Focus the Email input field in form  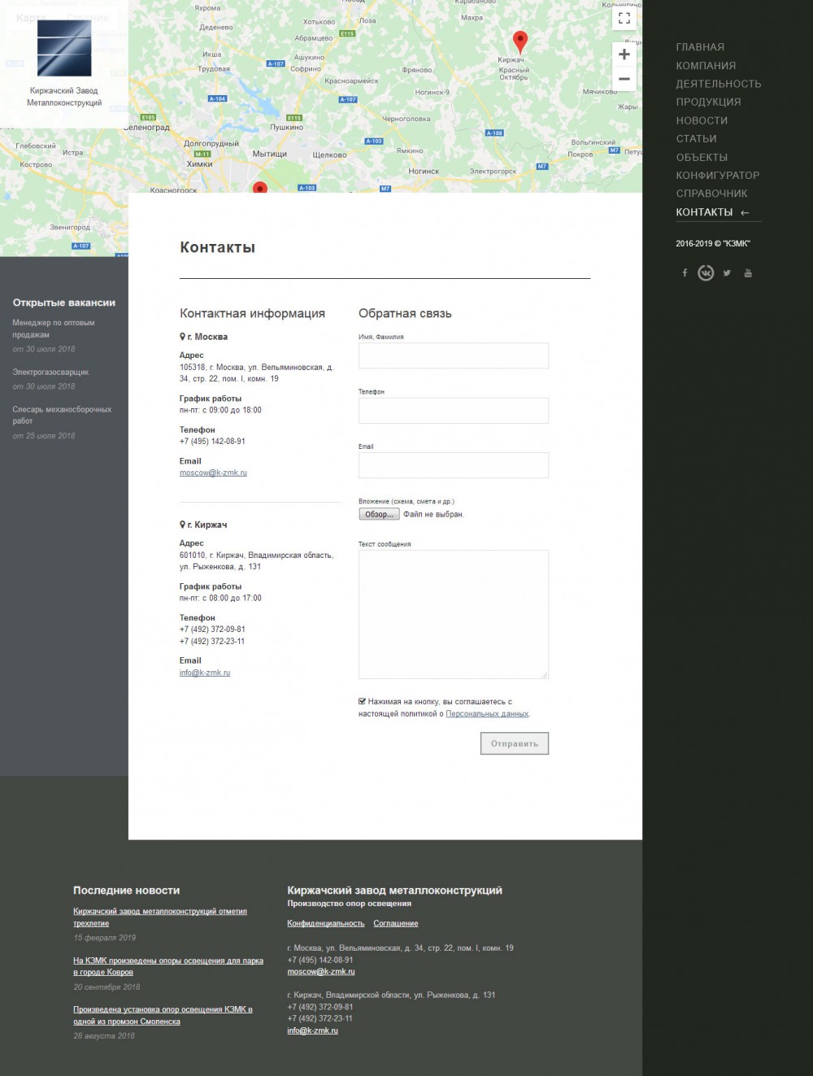[454, 465]
